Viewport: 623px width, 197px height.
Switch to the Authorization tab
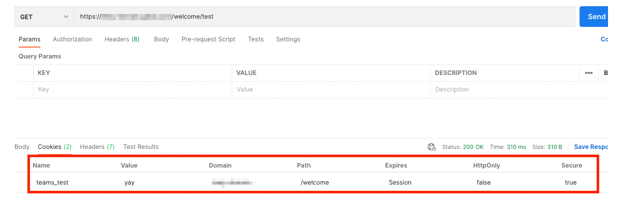(72, 39)
